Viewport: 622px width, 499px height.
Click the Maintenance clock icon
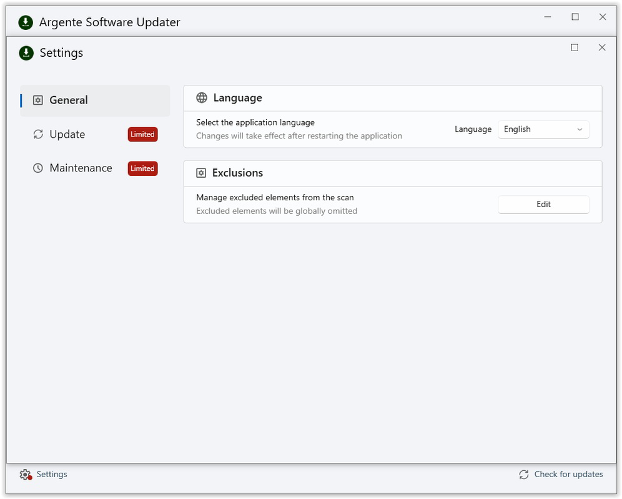(x=37, y=168)
